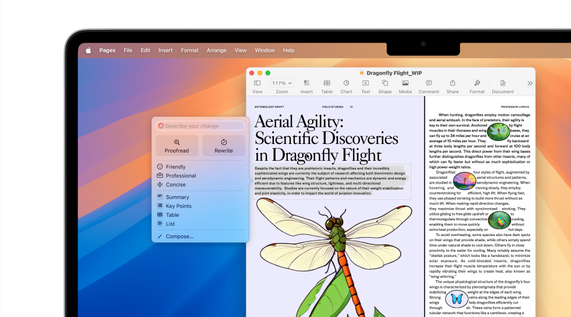Viewport: 571px width, 317px height.
Task: Open the Window menu
Action: (265, 50)
